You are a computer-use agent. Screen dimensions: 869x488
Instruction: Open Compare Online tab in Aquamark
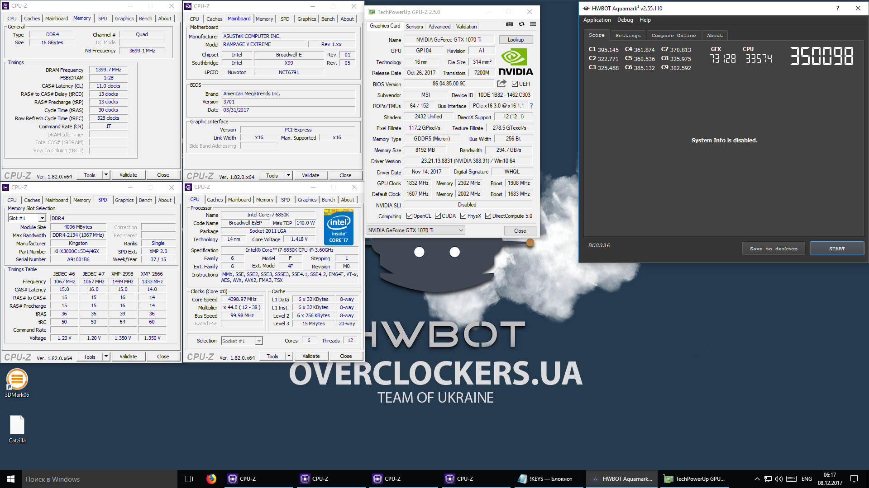pyautogui.click(x=673, y=35)
